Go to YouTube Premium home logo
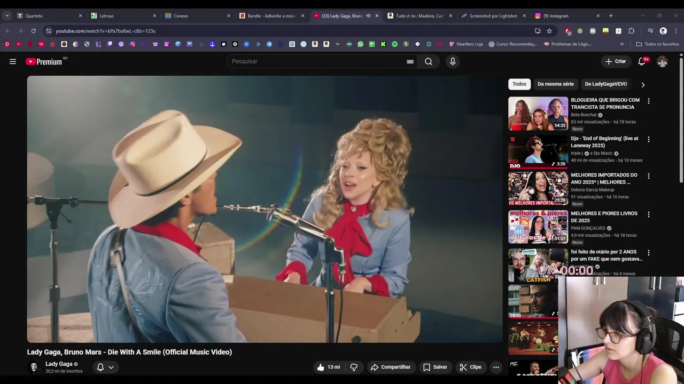Image resolution: width=684 pixels, height=384 pixels. tap(44, 61)
